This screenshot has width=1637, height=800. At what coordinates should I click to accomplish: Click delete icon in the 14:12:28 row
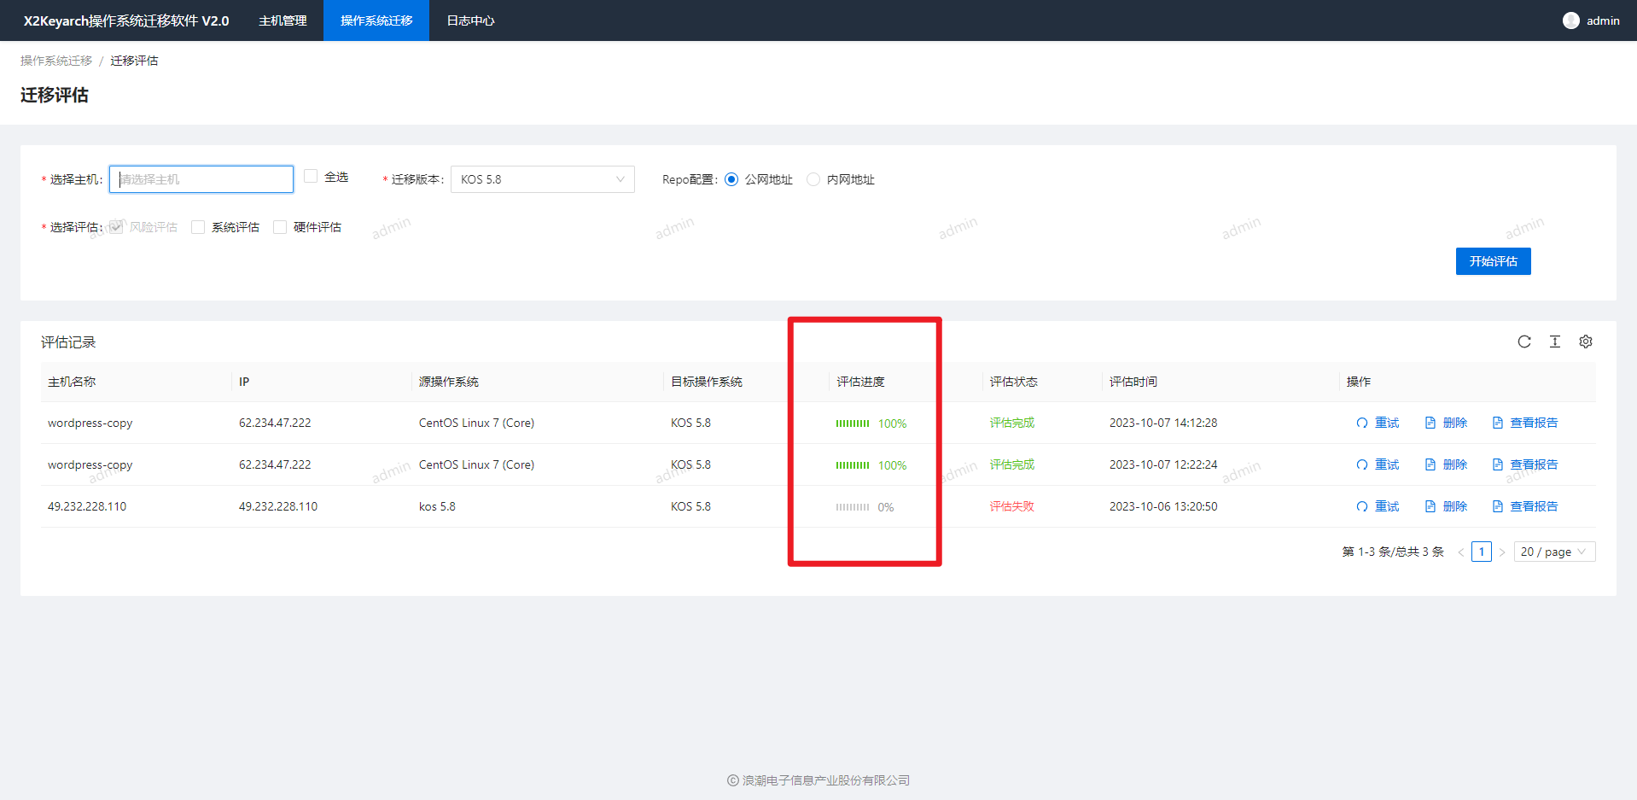click(1430, 423)
